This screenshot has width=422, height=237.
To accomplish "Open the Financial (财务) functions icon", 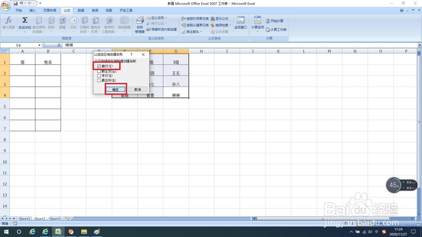I will click(x=51, y=24).
